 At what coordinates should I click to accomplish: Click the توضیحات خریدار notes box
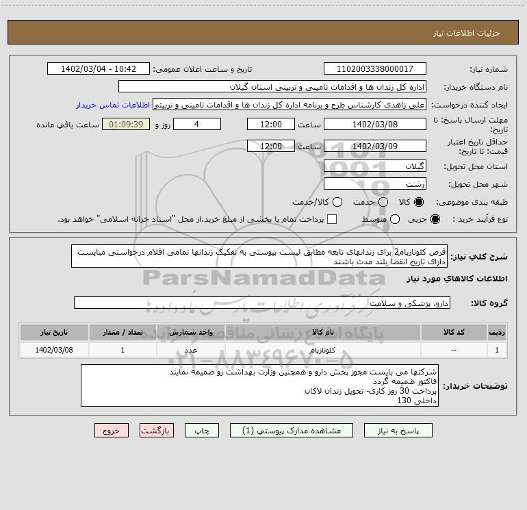259,385
